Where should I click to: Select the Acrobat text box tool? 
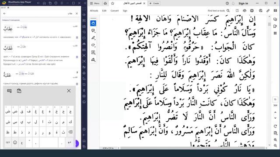[x=93, y=52]
